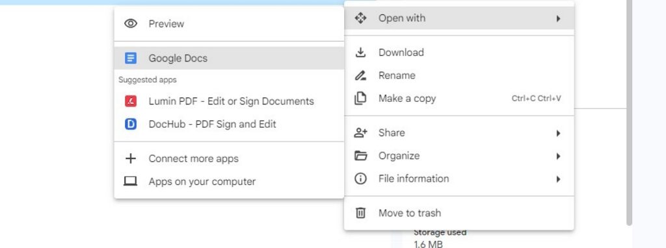This screenshot has width=666, height=248.
Task: Select the Organize menu entry
Action: (x=459, y=156)
